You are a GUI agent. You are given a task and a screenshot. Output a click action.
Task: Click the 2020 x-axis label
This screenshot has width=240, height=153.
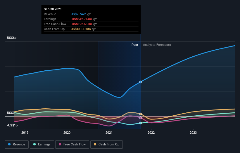point(67,133)
